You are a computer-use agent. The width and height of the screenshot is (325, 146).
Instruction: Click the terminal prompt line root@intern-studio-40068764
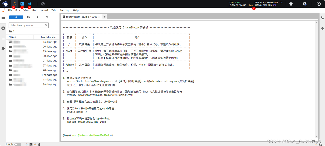[x=88, y=136]
